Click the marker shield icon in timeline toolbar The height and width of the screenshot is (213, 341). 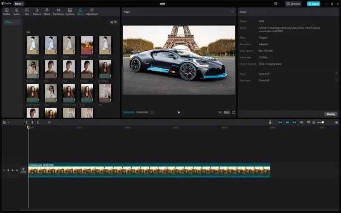(x=49, y=122)
